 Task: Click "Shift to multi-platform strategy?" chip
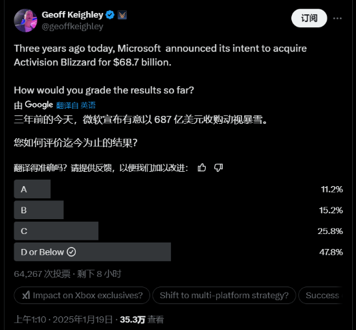[x=224, y=295]
